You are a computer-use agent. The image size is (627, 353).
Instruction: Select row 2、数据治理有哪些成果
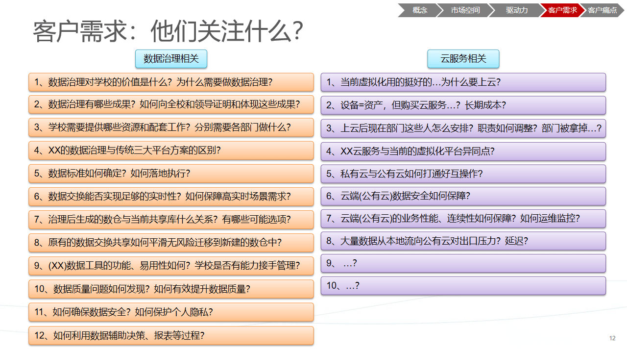coord(171,104)
